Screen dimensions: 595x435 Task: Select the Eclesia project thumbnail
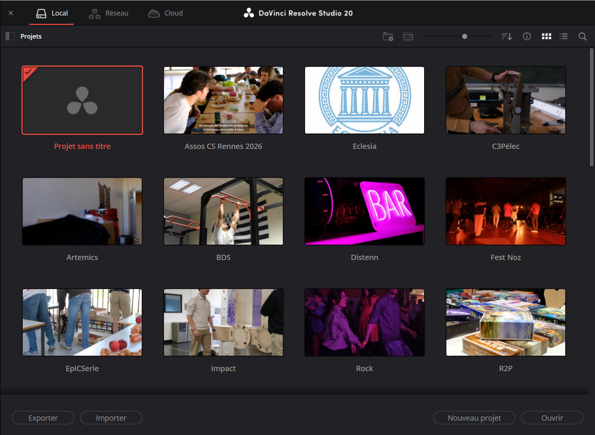[x=364, y=100]
